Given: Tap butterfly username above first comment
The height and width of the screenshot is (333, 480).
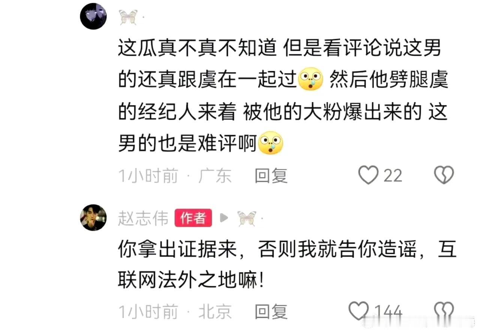Looking at the screenshot, I should 128,17.
